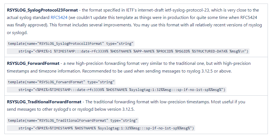
Task: Click the template(name="RSYSLOG_TraditionalForwardFormat") code line
Action: click(x=72, y=121)
